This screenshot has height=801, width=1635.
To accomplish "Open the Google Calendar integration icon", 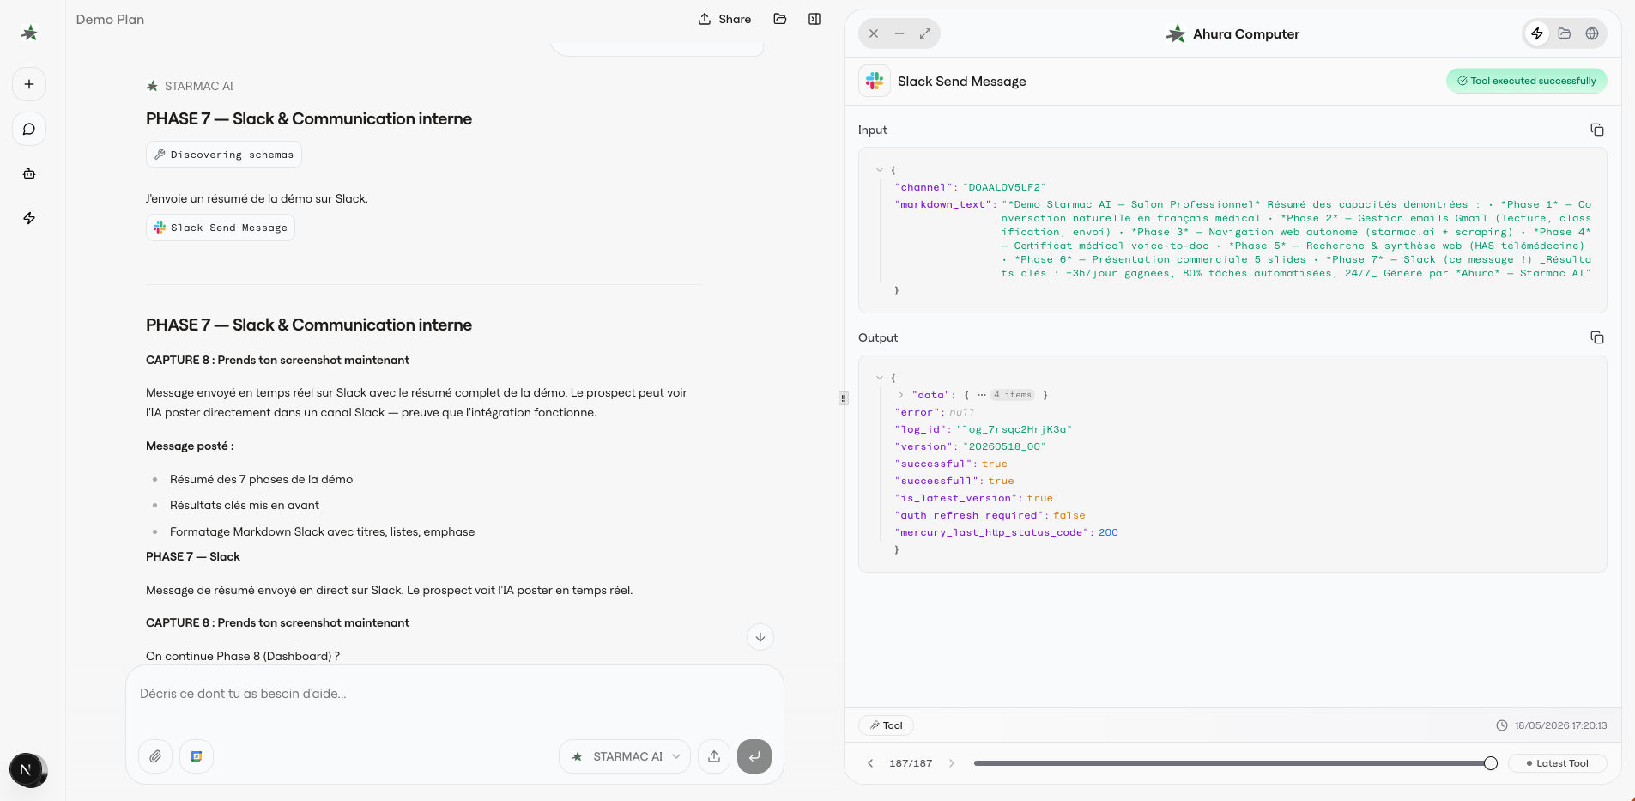I will point(197,756).
